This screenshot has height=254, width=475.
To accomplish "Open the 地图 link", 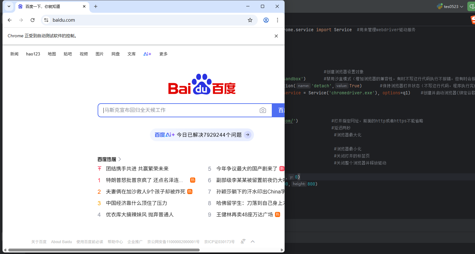I will click(52, 54).
